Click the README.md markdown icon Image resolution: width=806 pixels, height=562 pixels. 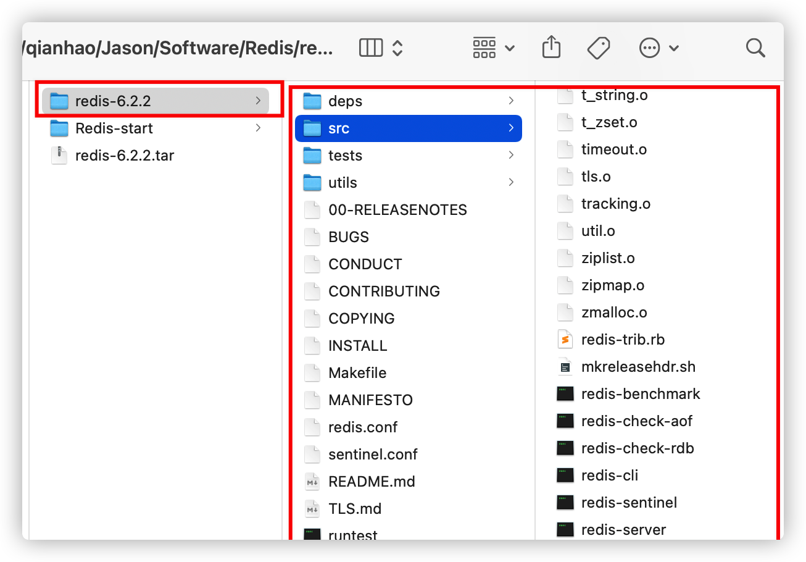(313, 481)
